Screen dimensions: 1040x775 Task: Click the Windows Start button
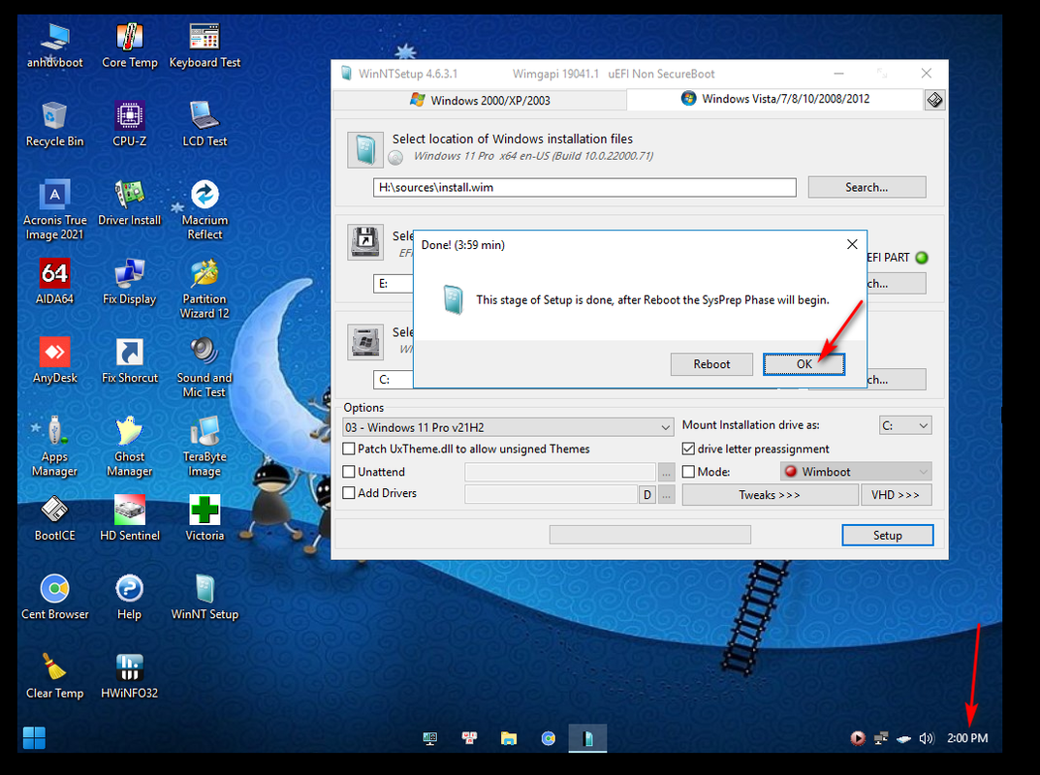[34, 738]
